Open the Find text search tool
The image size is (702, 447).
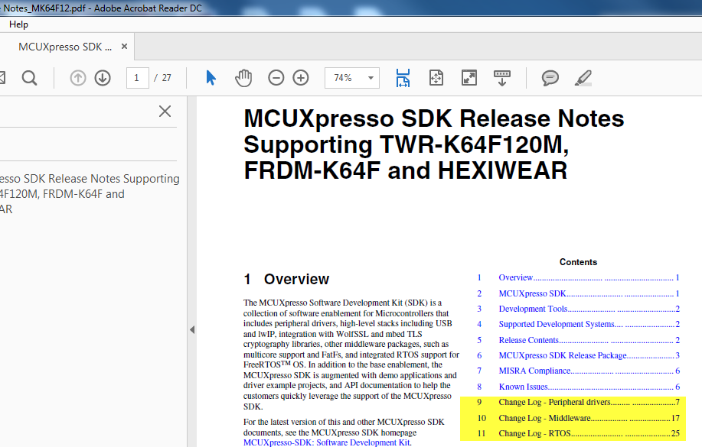30,78
